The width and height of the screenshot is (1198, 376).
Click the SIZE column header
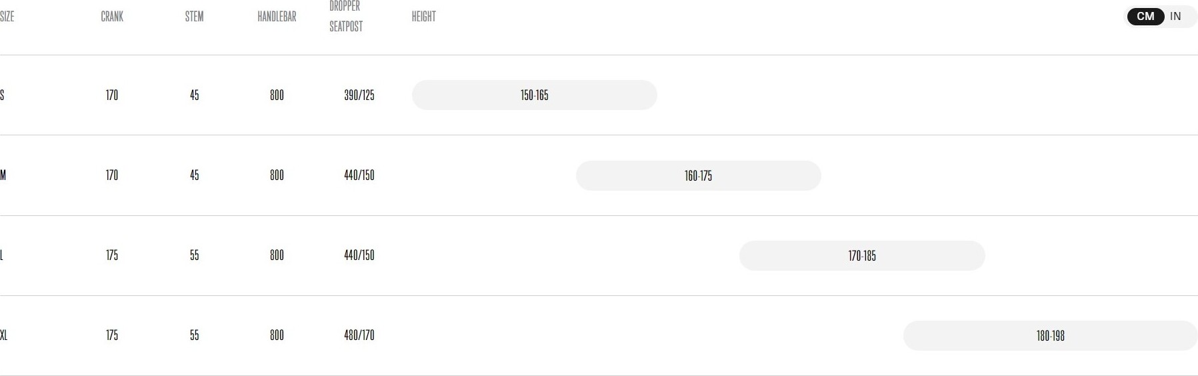7,17
